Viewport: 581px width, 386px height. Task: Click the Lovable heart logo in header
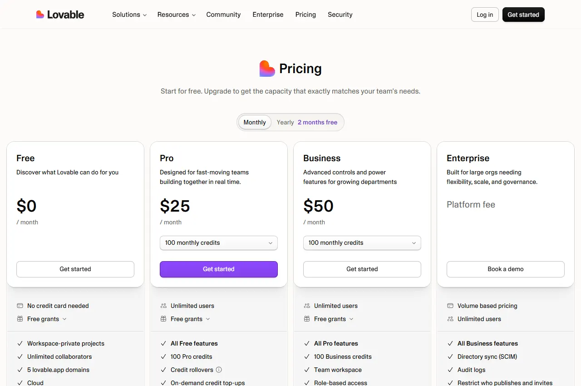(x=40, y=15)
